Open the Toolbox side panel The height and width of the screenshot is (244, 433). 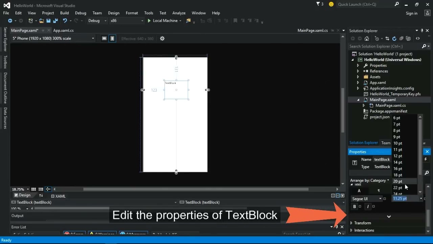5,62
